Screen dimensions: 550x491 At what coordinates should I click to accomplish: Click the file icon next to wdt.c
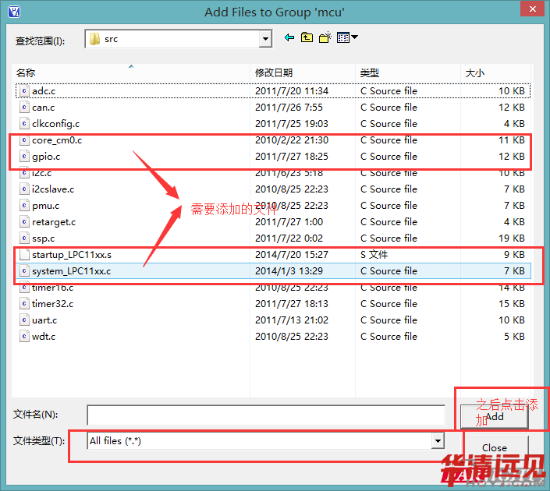click(x=24, y=337)
